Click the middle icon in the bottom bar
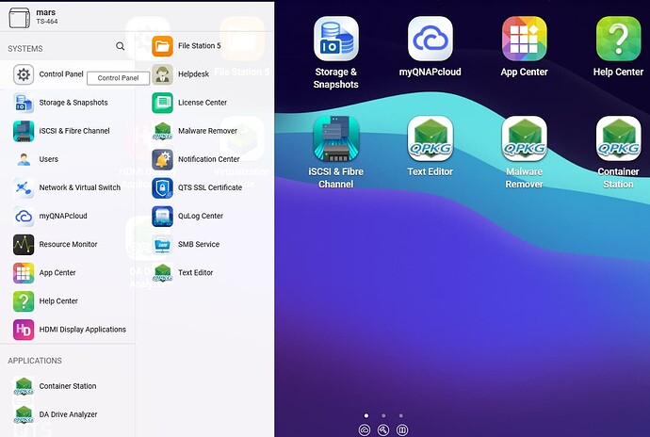Image resolution: width=650 pixels, height=437 pixels. (383, 430)
